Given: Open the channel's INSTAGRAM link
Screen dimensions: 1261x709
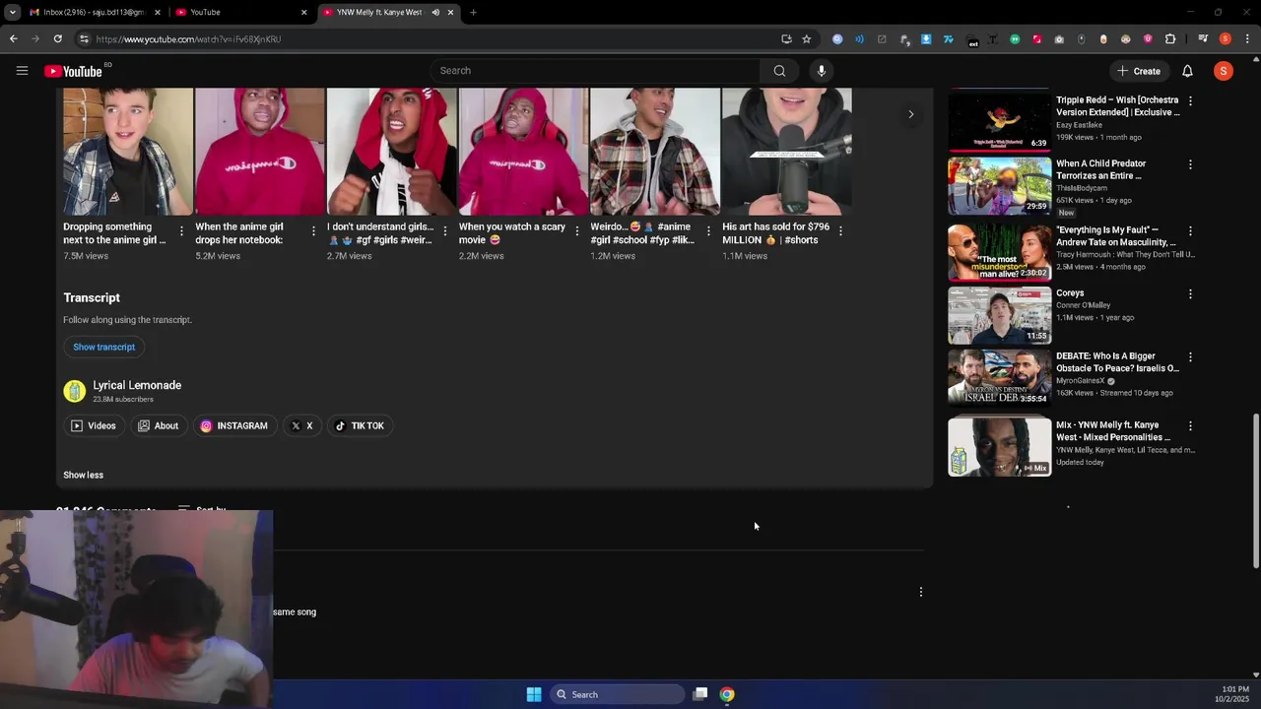Looking at the screenshot, I should [234, 425].
